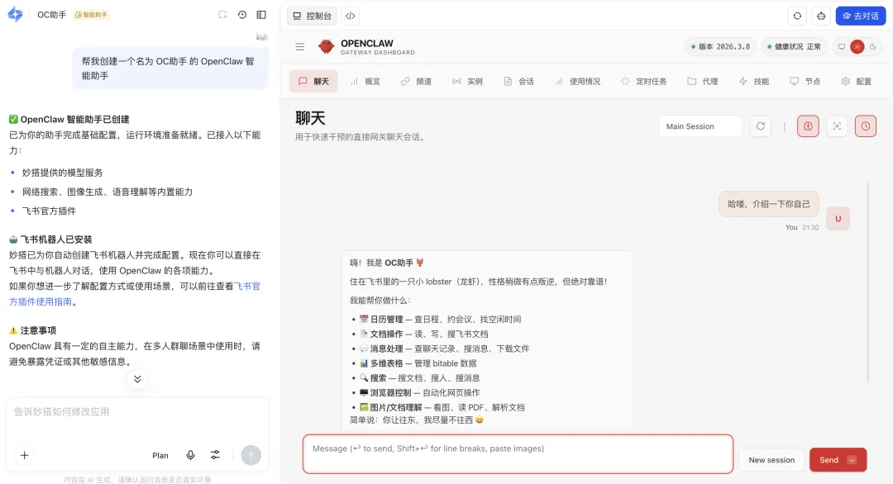Open the 会话 tab
Viewport: 893px width, 484px height.
[x=518, y=81]
